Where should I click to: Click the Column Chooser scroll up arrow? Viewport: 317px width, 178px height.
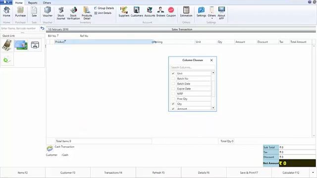coord(213,73)
